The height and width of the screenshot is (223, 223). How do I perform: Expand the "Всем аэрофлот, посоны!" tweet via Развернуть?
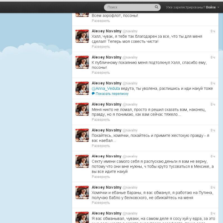(x=101, y=21)
